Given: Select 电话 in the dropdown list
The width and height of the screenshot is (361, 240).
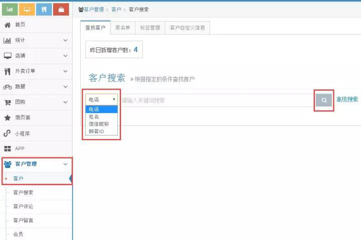Looking at the screenshot, I should [x=101, y=109].
